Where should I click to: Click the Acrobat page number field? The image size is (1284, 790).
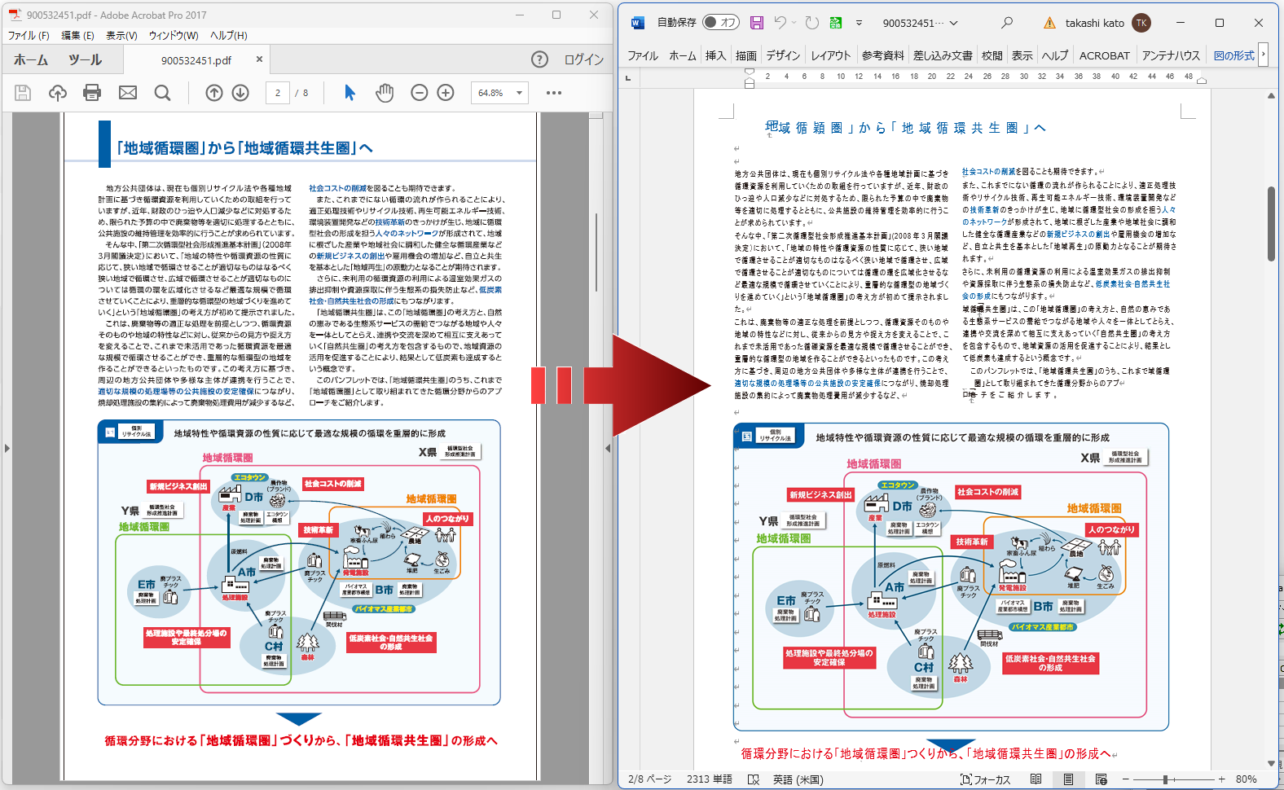tap(278, 93)
